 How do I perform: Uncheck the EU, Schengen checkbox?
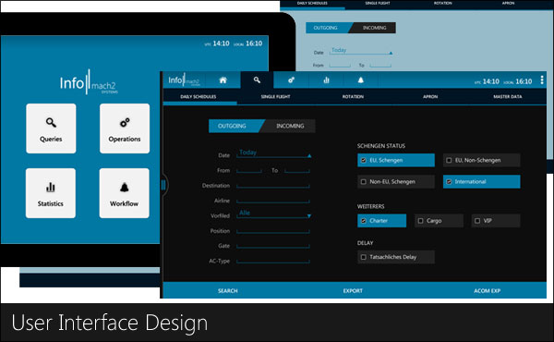[x=363, y=160]
